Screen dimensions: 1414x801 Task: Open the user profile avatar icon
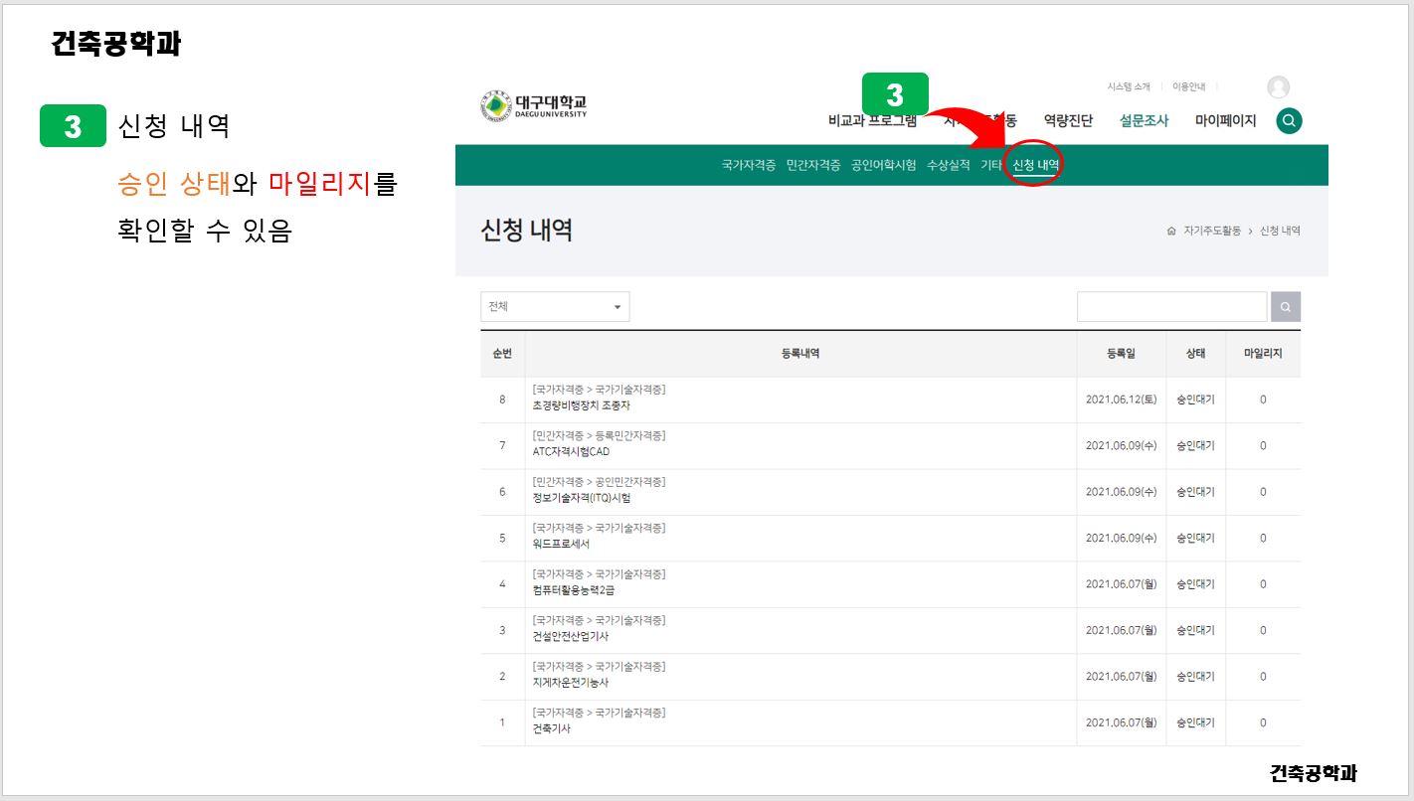click(x=1278, y=87)
